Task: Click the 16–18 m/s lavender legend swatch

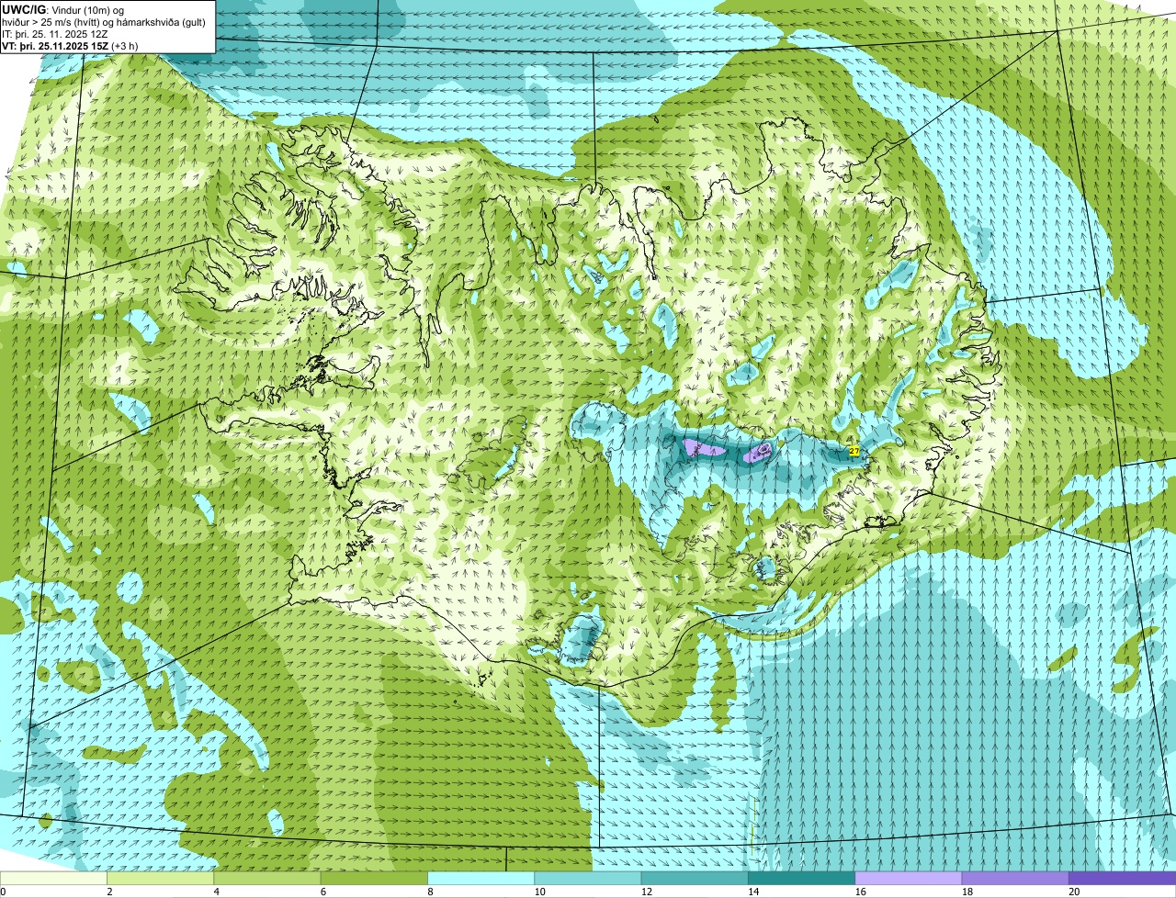Action: (x=908, y=879)
